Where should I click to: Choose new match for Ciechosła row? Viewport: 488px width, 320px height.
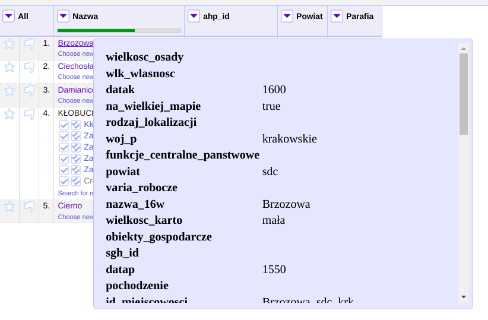75,77
